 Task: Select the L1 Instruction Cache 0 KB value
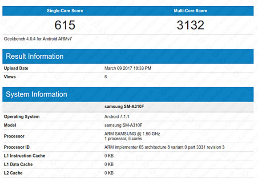pyautogui.click(x=109, y=156)
